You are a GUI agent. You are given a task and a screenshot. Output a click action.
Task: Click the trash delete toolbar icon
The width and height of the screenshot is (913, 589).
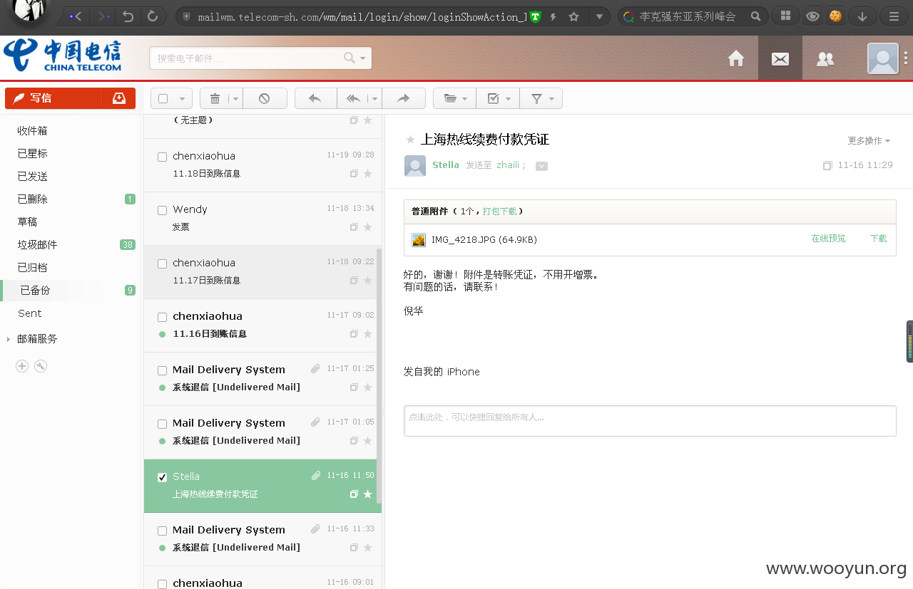tap(215, 98)
